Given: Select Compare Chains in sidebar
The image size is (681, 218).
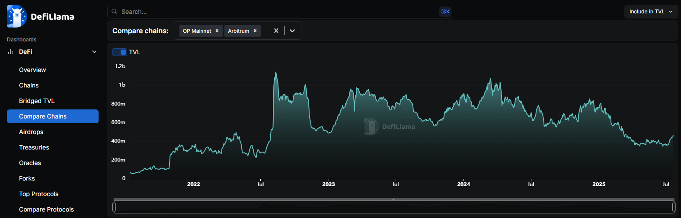Looking at the screenshot, I should coord(53,116).
